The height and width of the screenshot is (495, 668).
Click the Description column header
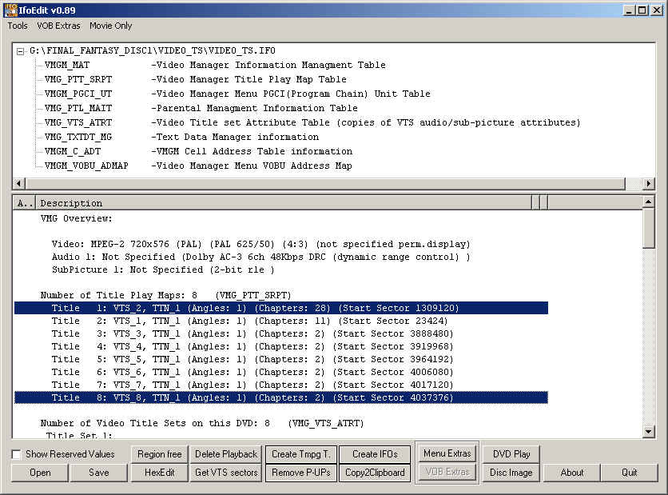point(284,203)
